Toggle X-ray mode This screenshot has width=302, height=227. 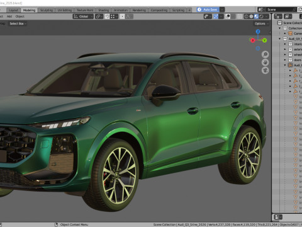pyautogui.click(x=240, y=16)
